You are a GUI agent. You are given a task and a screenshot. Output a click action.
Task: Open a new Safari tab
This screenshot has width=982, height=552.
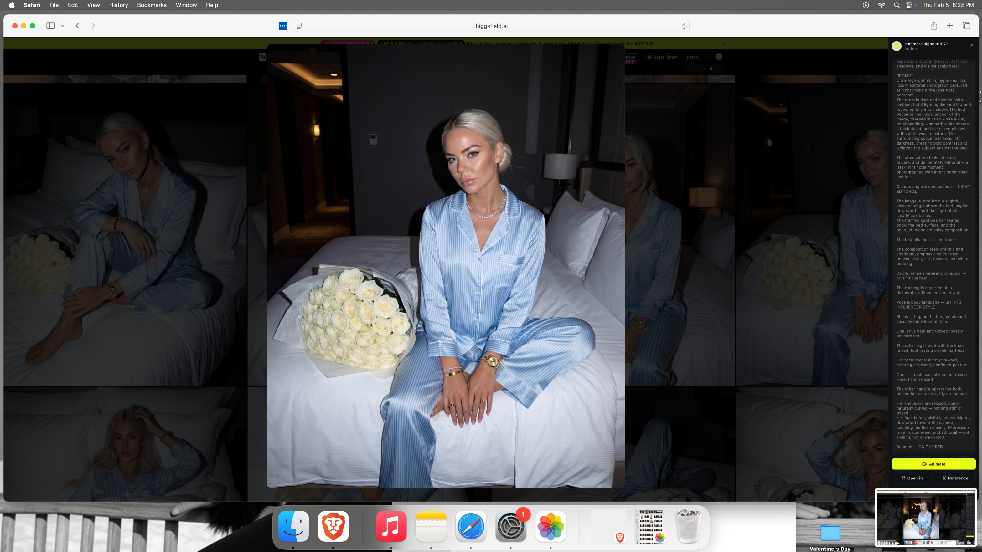click(x=950, y=26)
